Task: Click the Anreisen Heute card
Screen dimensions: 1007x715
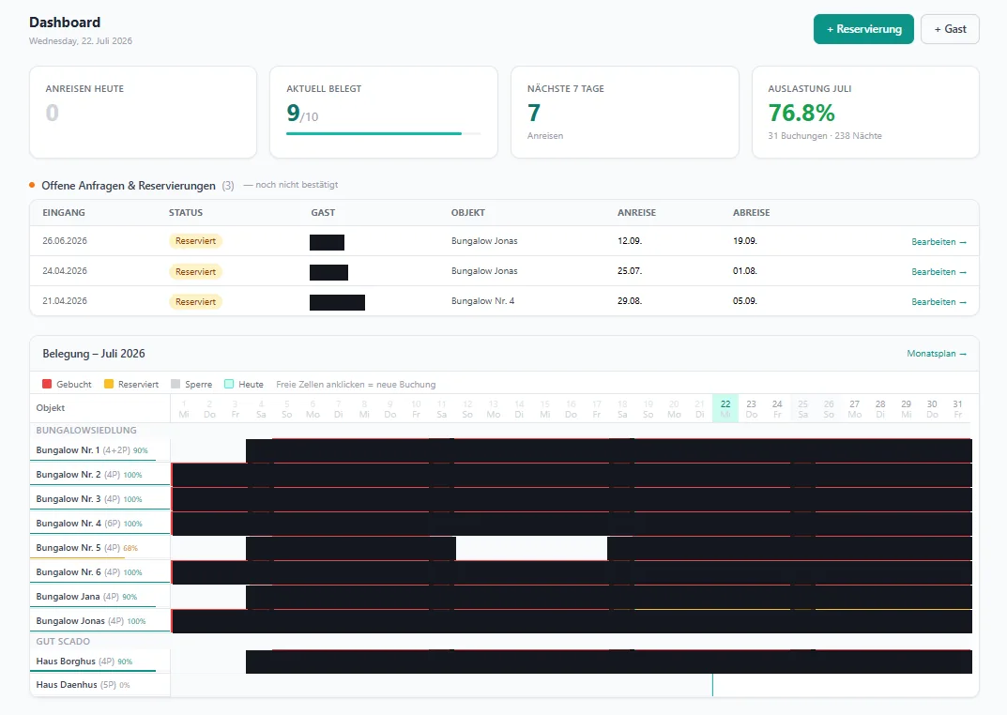Action: (x=144, y=113)
